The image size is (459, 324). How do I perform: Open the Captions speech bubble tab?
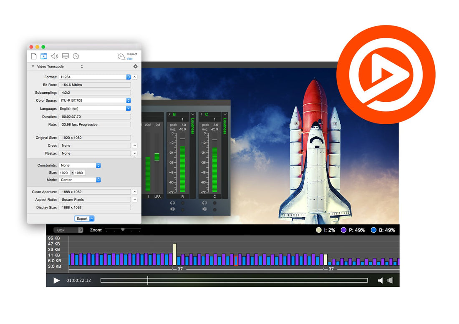click(65, 56)
